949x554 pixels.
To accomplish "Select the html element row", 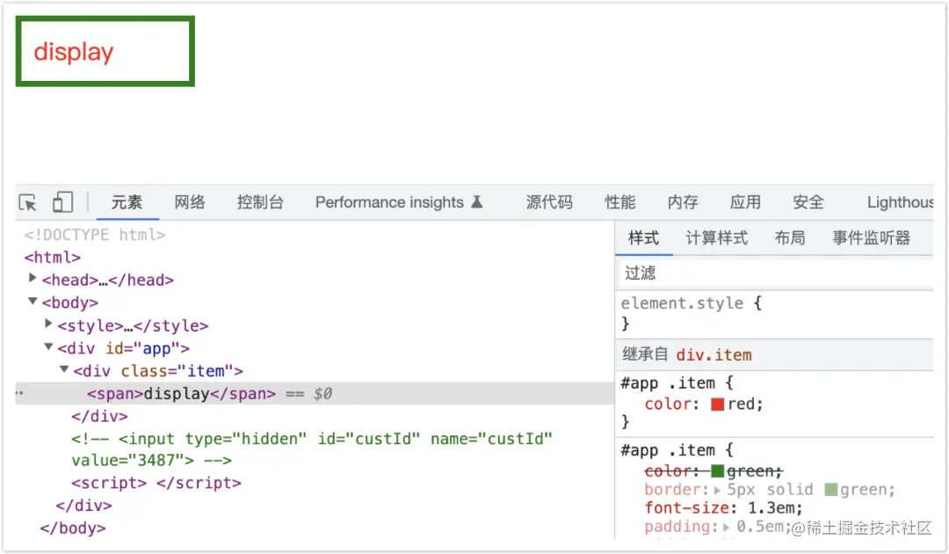I will tap(53, 258).
